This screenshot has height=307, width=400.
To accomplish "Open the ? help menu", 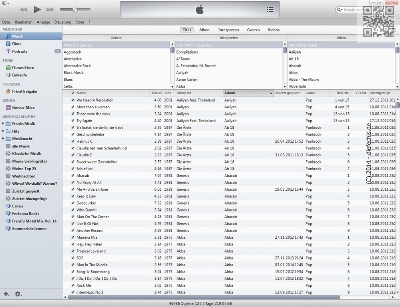I will click(89, 22).
